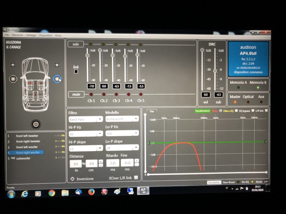
Task: Click the DRC sub level slider knob
Action: click(215, 71)
